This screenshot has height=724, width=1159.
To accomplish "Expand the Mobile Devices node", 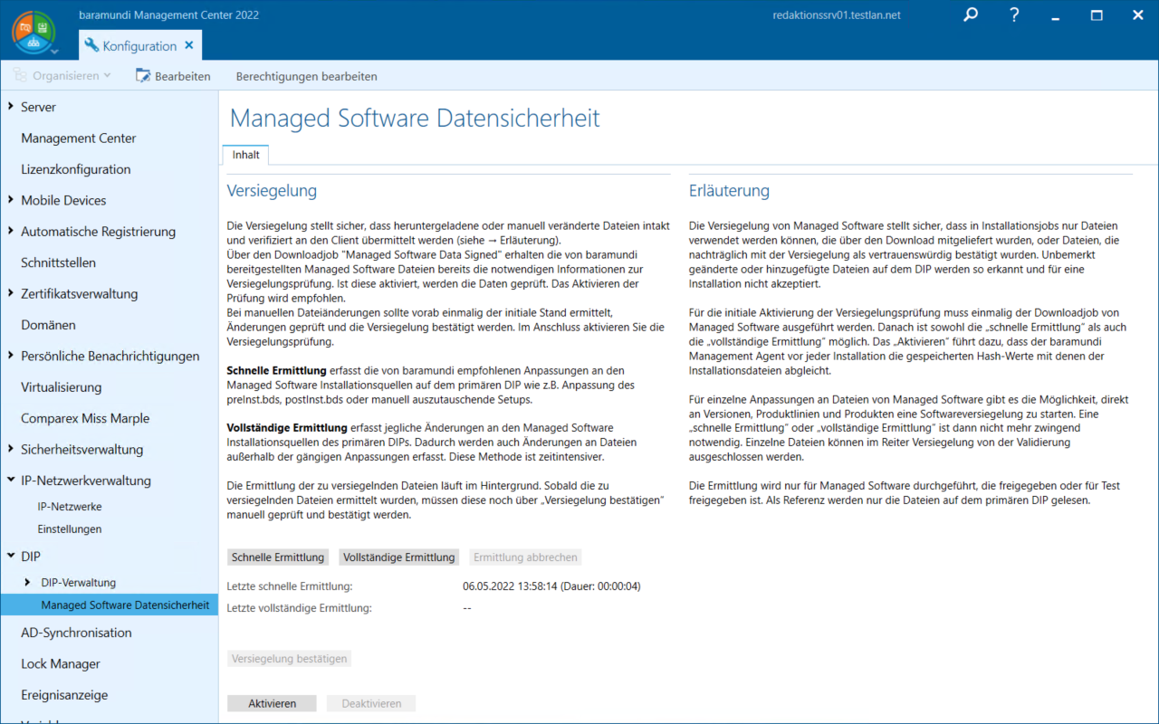I will click(x=11, y=200).
